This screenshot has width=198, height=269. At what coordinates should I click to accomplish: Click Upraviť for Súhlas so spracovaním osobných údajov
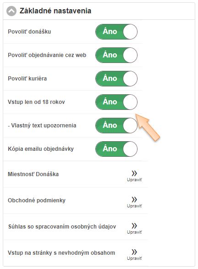pyautogui.click(x=134, y=232)
